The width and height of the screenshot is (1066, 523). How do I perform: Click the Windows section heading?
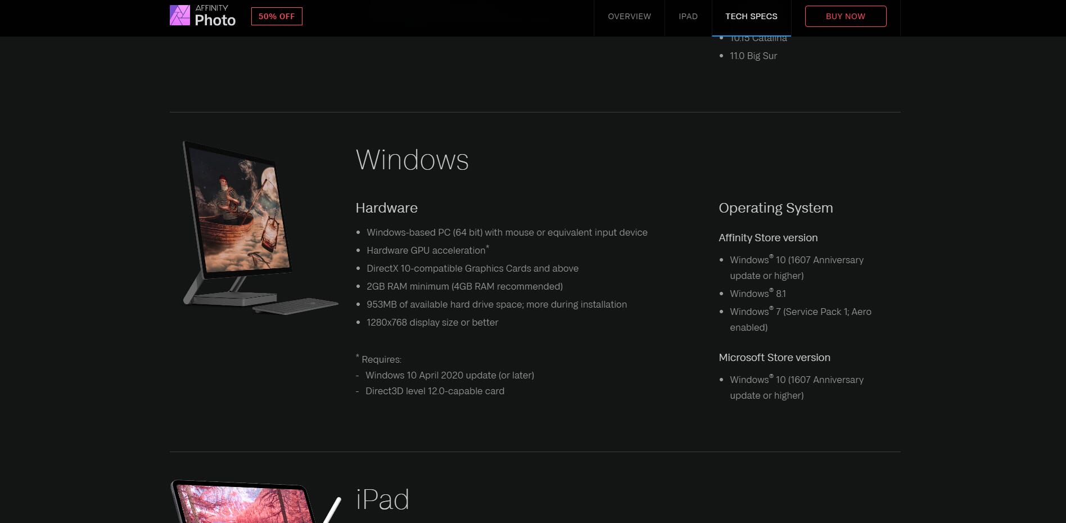(412, 160)
